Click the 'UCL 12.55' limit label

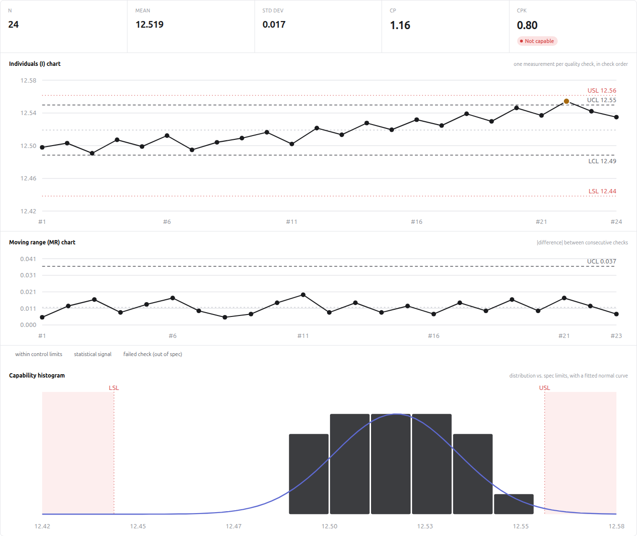(x=602, y=100)
